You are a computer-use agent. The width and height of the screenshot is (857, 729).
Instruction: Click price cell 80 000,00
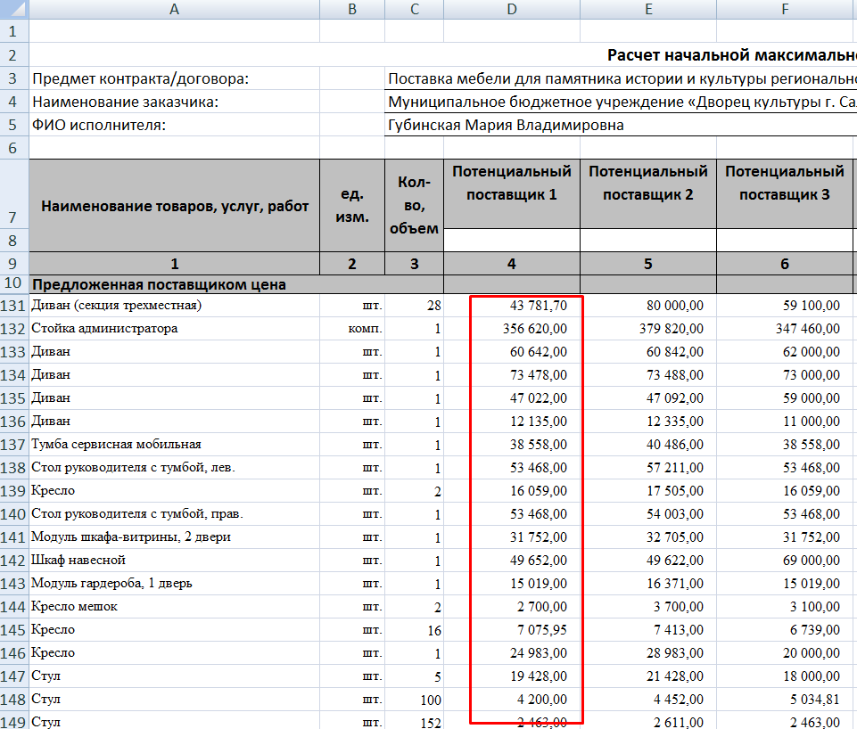pyautogui.click(x=648, y=306)
